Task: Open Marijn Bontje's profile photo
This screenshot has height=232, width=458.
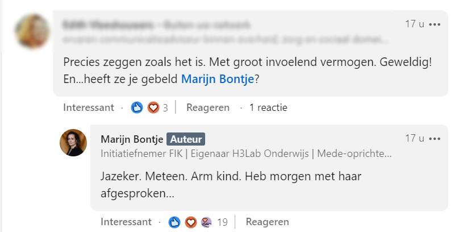Action: coord(73,143)
